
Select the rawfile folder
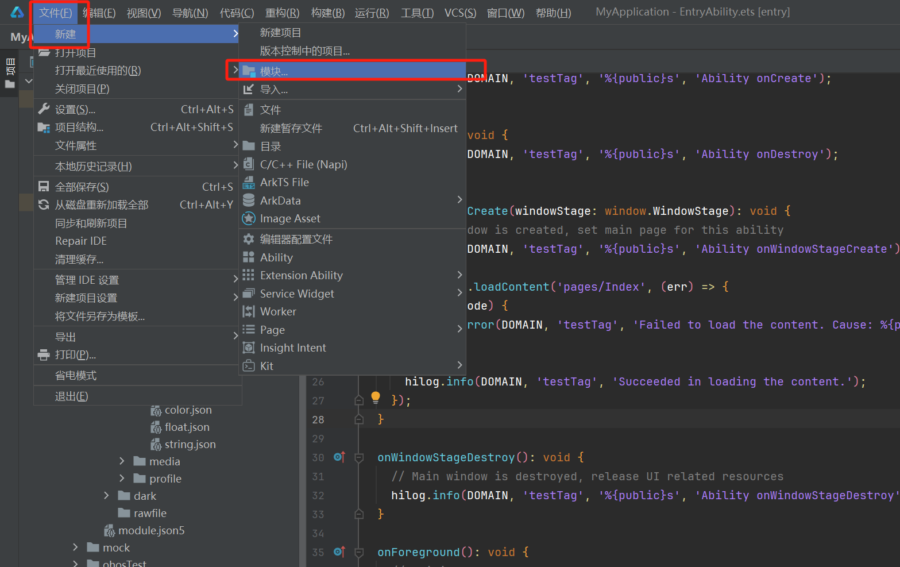150,513
